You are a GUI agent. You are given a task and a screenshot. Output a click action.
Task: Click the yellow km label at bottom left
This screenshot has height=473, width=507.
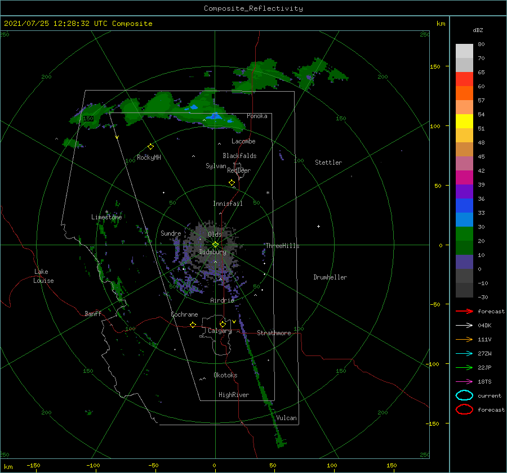(8, 467)
